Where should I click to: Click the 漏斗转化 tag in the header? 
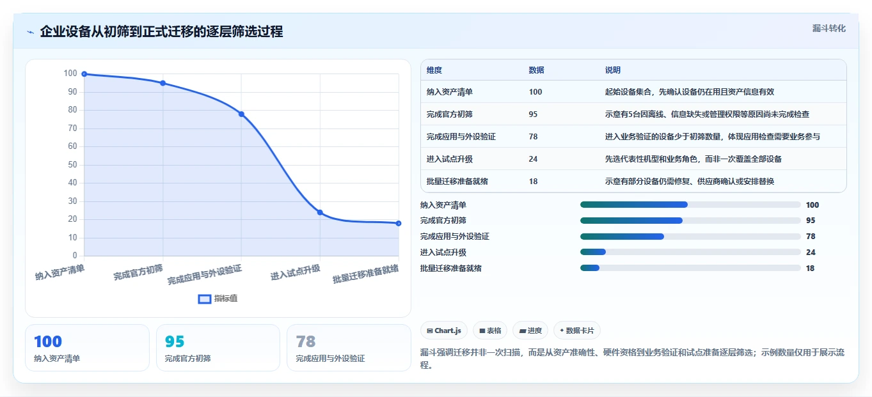click(828, 28)
